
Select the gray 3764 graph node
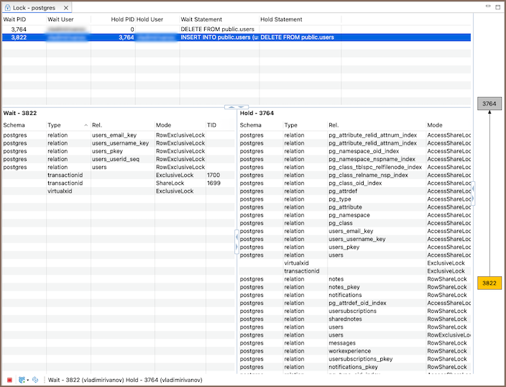click(489, 104)
